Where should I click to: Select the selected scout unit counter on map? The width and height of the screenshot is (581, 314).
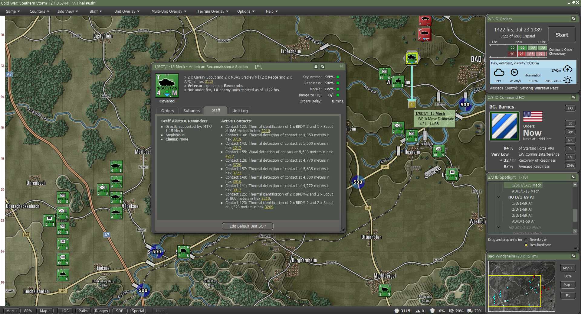[412, 58]
